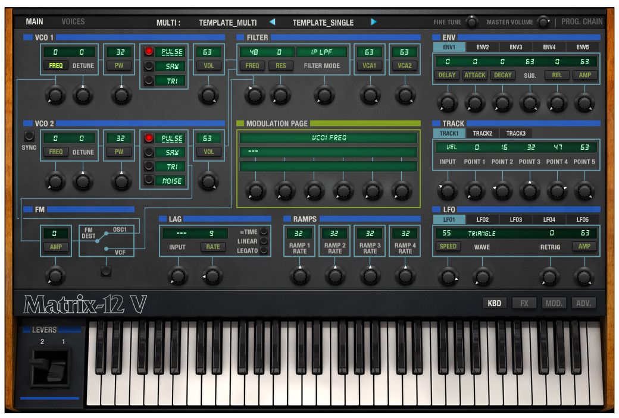Screen dimensions: 619x418
Task: Click VCO 1 pulse width knob
Action: point(121,95)
